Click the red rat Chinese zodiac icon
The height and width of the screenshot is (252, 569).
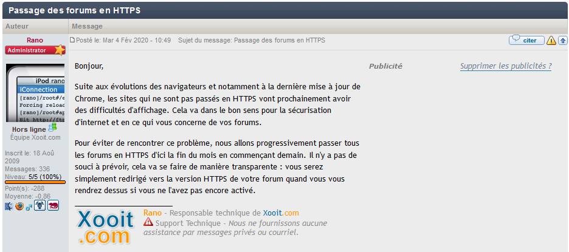click(53, 206)
